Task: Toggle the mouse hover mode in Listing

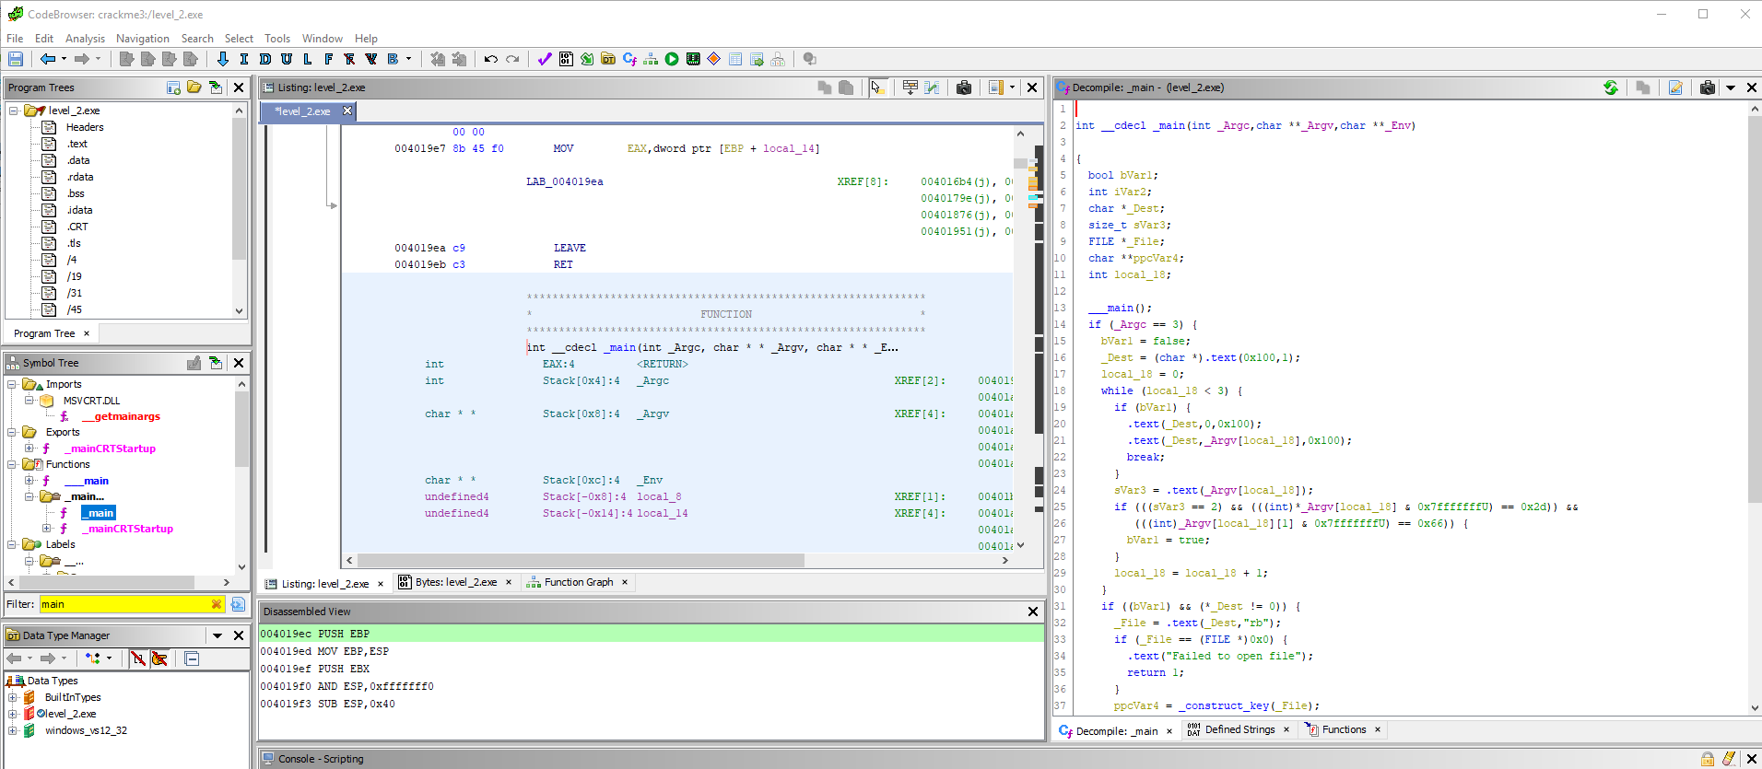Action: (876, 87)
